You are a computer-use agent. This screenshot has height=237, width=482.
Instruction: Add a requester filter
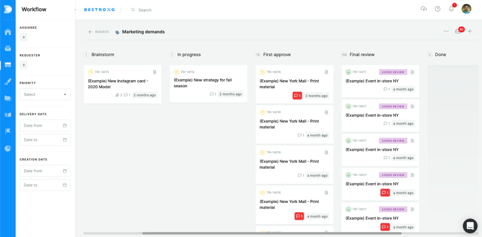24,65
